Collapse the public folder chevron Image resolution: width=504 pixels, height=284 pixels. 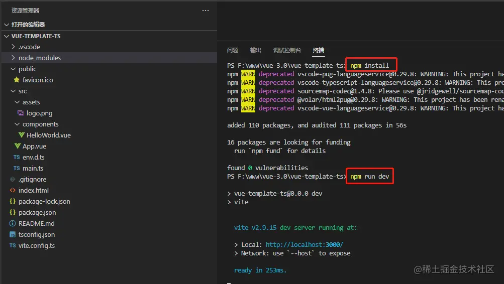13,69
